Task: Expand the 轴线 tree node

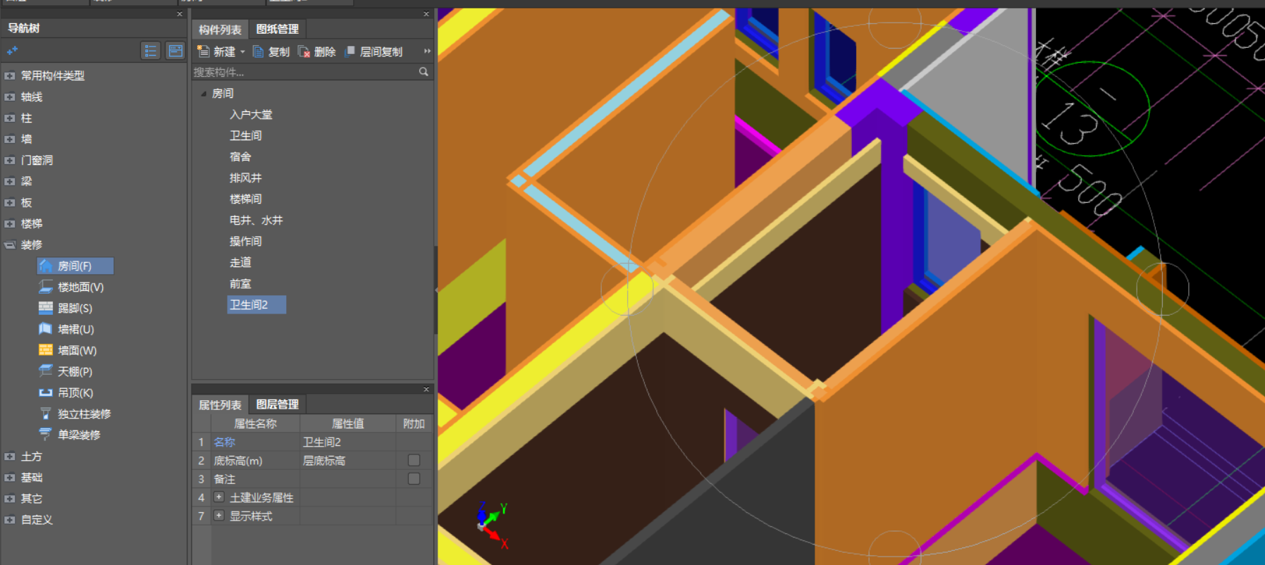Action: tap(10, 97)
